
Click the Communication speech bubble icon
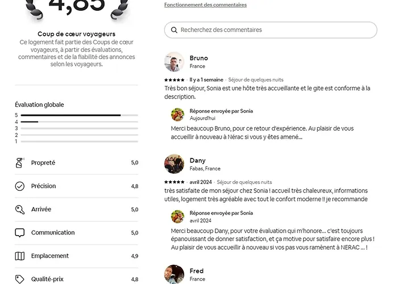click(20, 233)
